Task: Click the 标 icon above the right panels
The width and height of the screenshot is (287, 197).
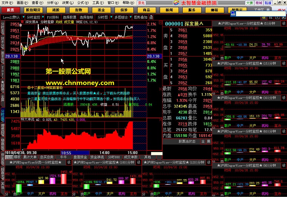Action: 264,18
